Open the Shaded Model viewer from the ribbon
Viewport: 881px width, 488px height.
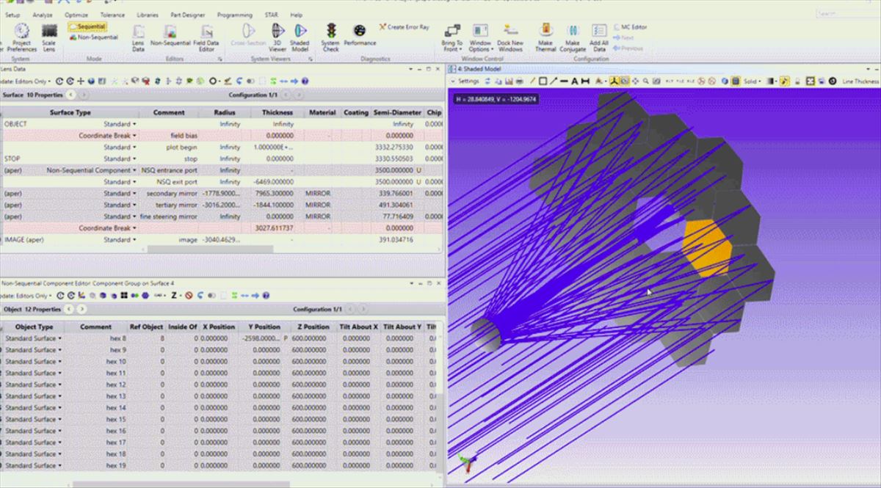click(x=300, y=37)
